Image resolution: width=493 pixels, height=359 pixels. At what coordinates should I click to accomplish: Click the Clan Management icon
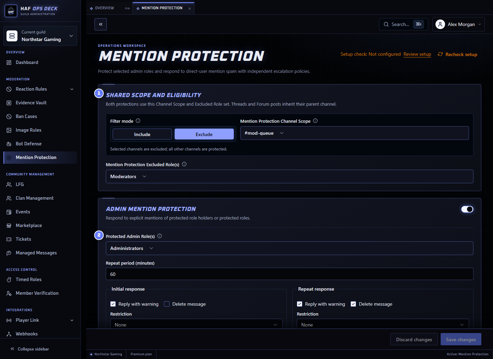[x=9, y=198]
